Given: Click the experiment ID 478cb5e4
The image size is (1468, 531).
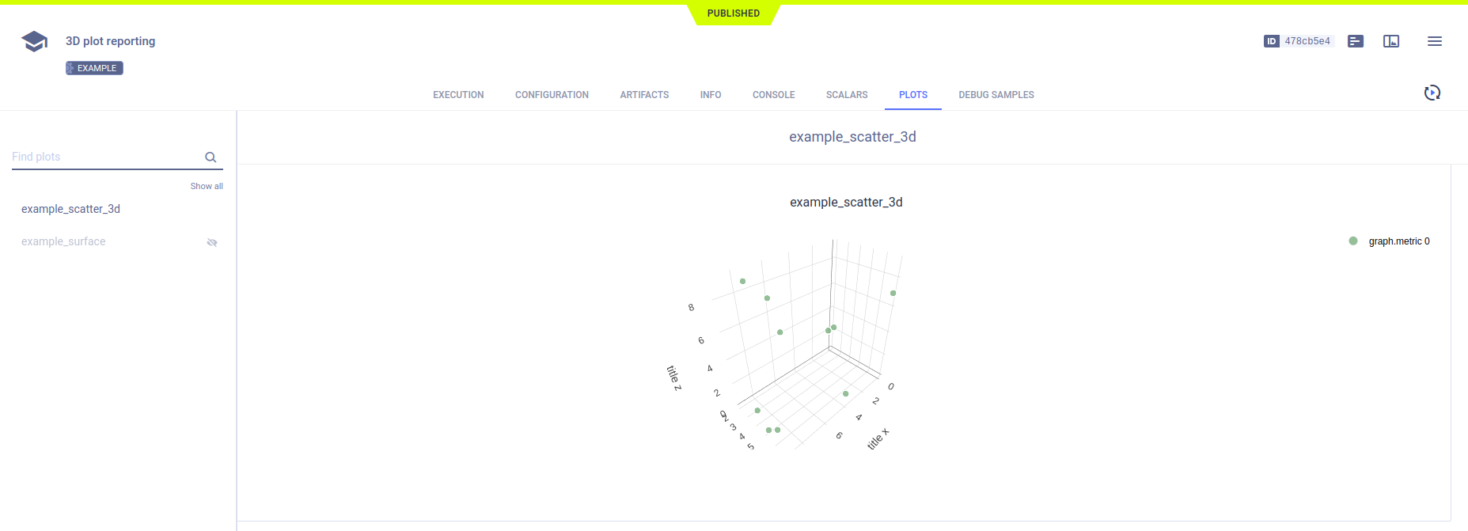Looking at the screenshot, I should pyautogui.click(x=1307, y=41).
